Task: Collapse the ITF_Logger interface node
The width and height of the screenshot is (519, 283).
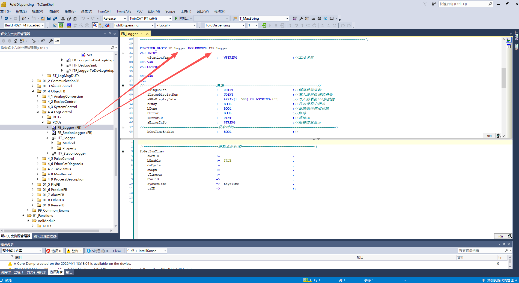Action: pyautogui.click(x=47, y=138)
